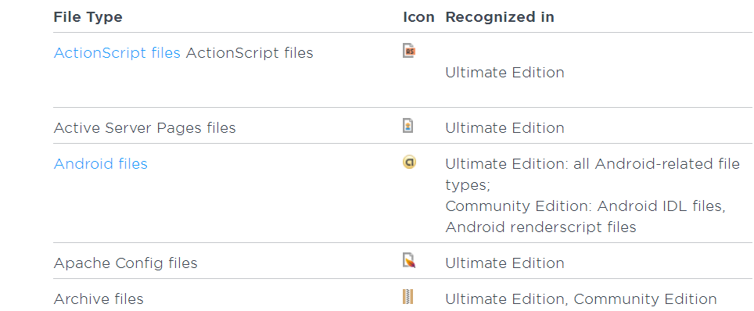Click Ultimate Edition, Community Edition text

point(581,299)
